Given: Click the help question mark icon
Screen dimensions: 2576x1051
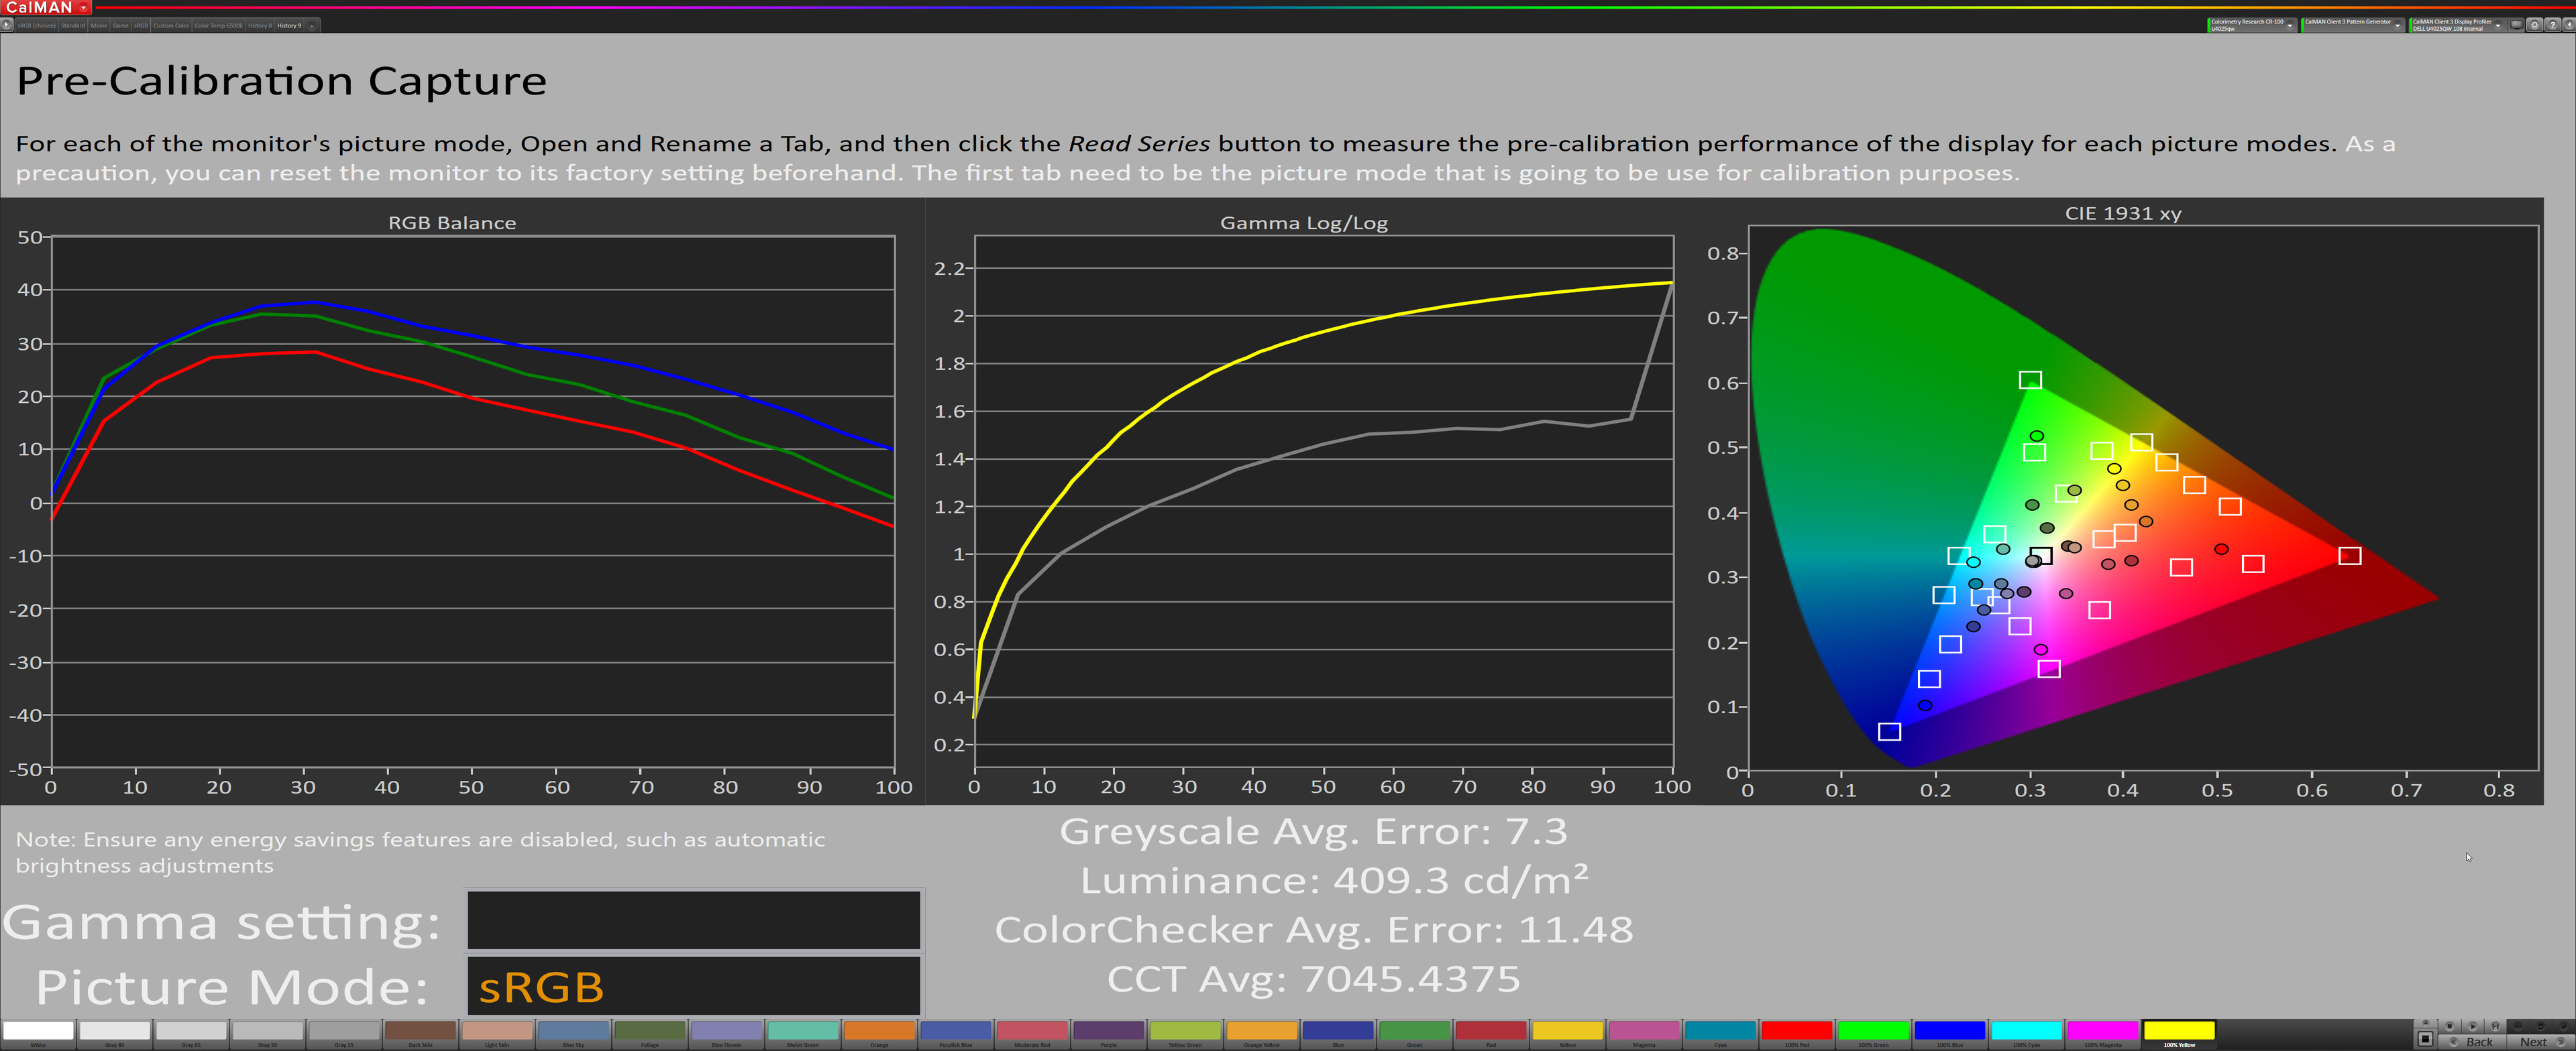Looking at the screenshot, I should pos(2552,25).
